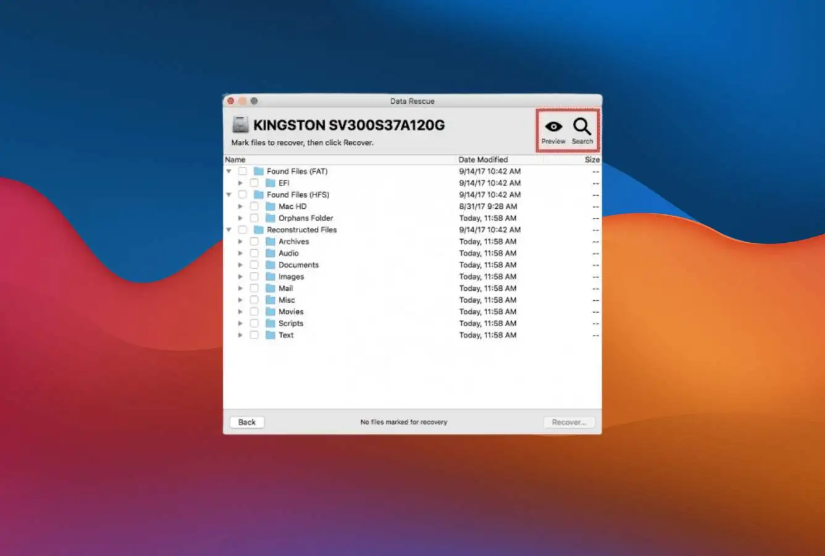Click the KINGSTON SV300S37A120G heading
This screenshot has height=556, width=825.
click(349, 125)
